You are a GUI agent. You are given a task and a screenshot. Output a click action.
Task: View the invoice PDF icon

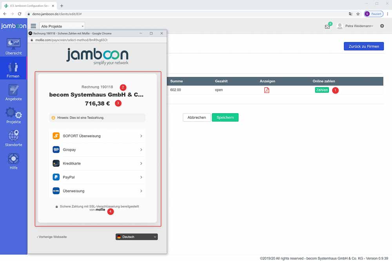267,90
